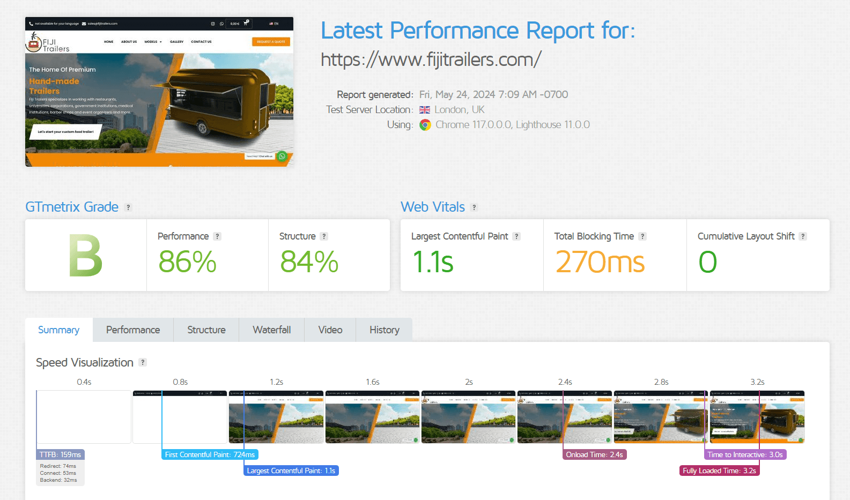This screenshot has height=500, width=850.
Task: Click the blue Largest Contentful Paint: 1.1s marker
Action: (291, 471)
